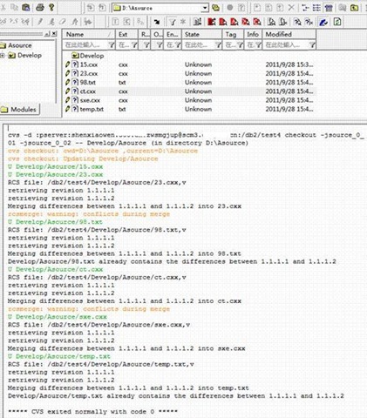Image resolution: width=367 pixels, height=418 pixels.
Task: Click 'U Develop/Asource/15.cxx' in the output log
Action: point(55,166)
